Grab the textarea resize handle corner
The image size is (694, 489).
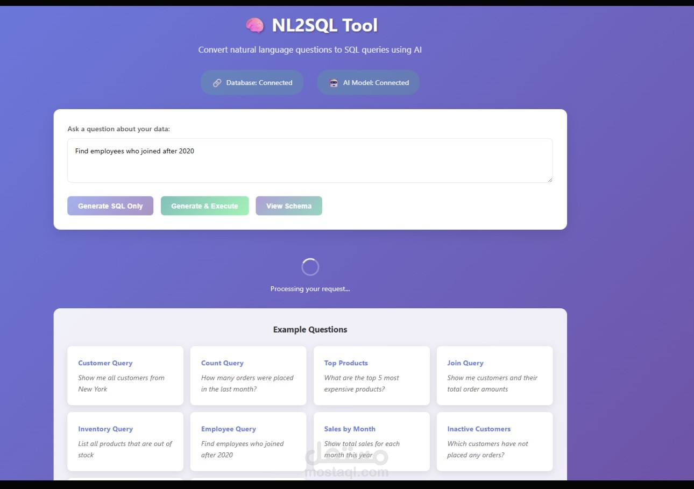coord(549,179)
